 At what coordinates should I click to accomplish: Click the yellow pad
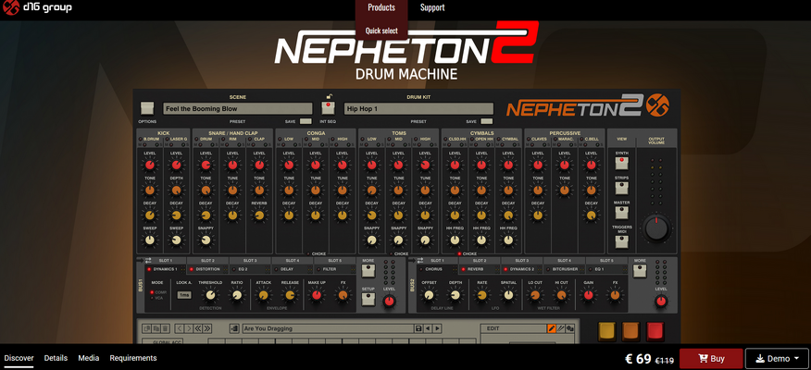click(607, 332)
